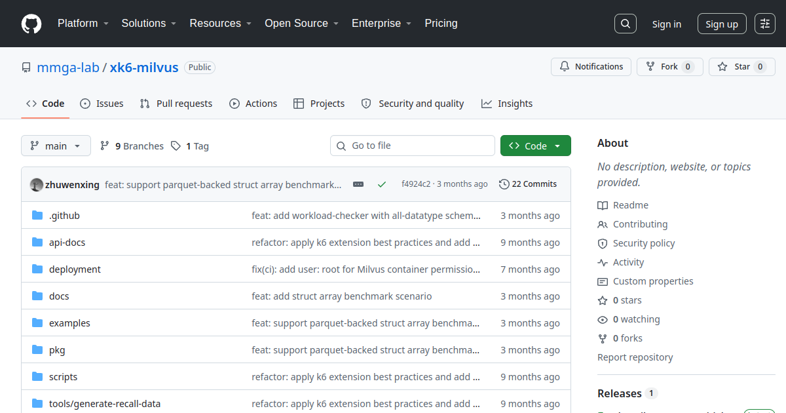The width and height of the screenshot is (786, 413).
Task: Expand the Platform menu
Action: pyautogui.click(x=83, y=24)
